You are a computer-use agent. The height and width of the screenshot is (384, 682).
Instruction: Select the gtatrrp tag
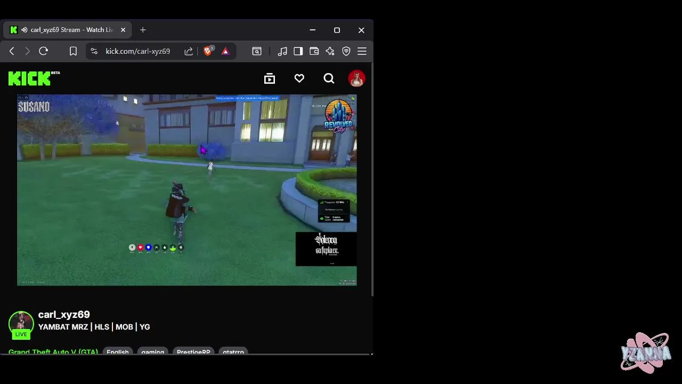(x=233, y=352)
